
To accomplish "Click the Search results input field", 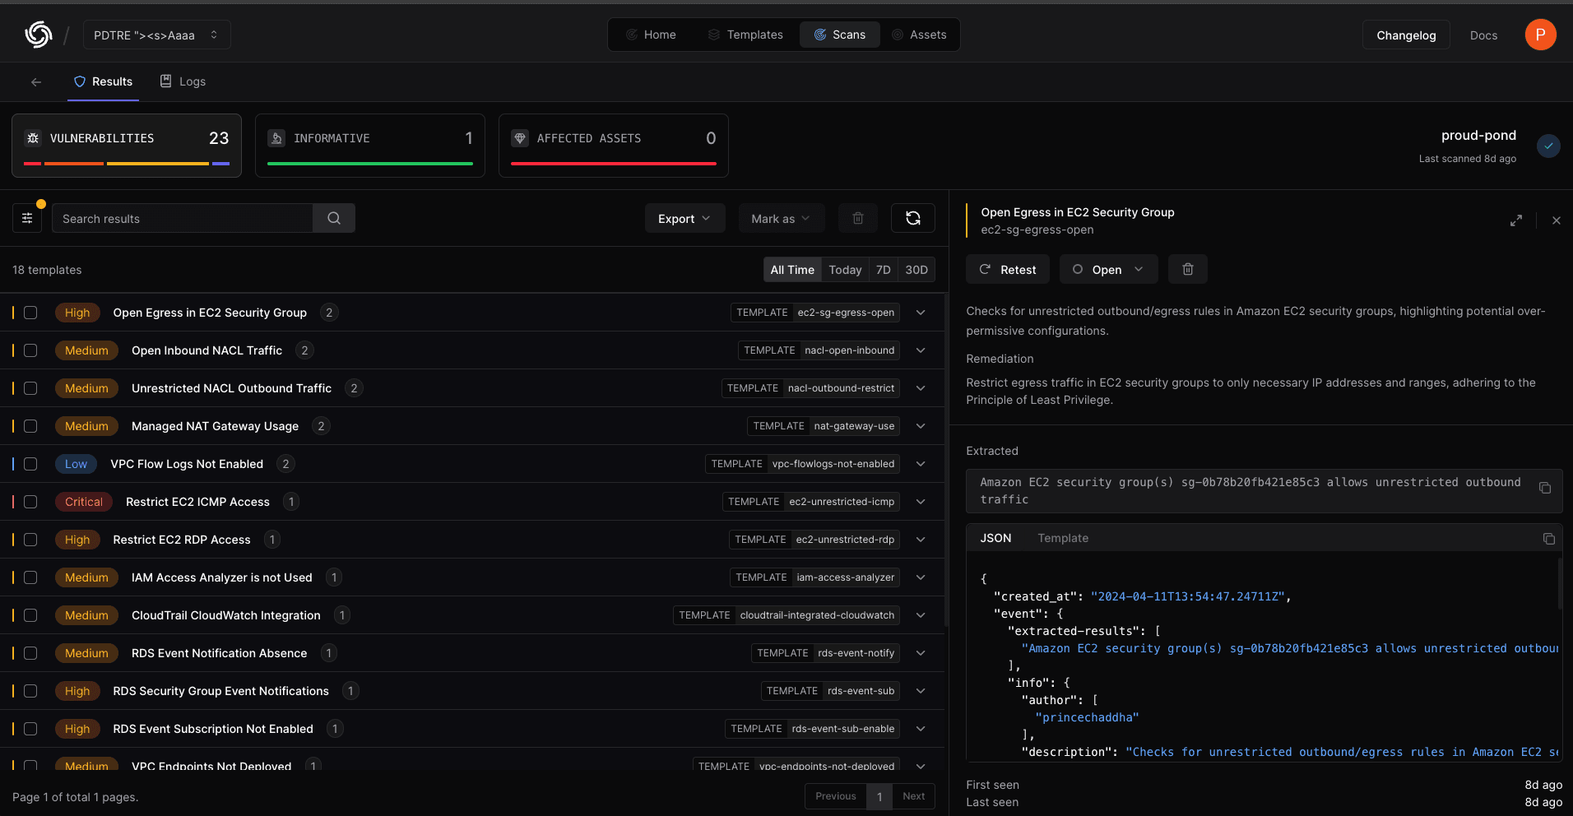I will (183, 219).
